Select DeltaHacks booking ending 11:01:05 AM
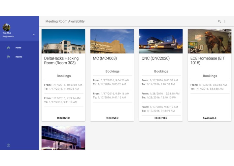This screenshot has height=166, width=234. [x=61, y=89]
